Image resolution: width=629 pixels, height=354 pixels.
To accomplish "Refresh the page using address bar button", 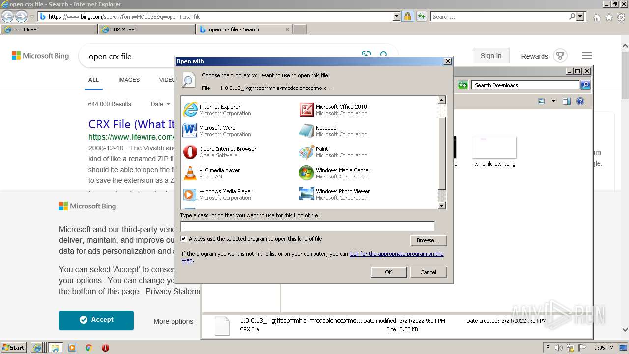I will point(421,16).
